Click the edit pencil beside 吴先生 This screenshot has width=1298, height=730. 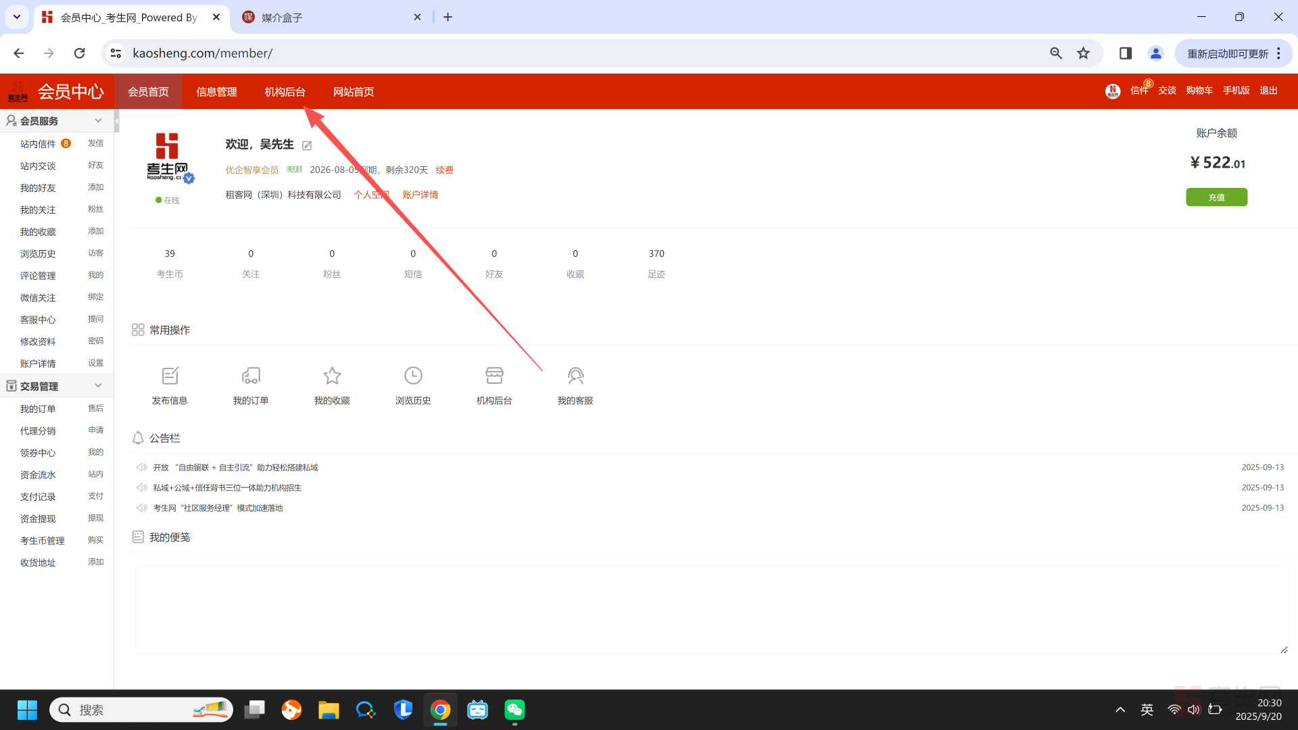tap(307, 145)
